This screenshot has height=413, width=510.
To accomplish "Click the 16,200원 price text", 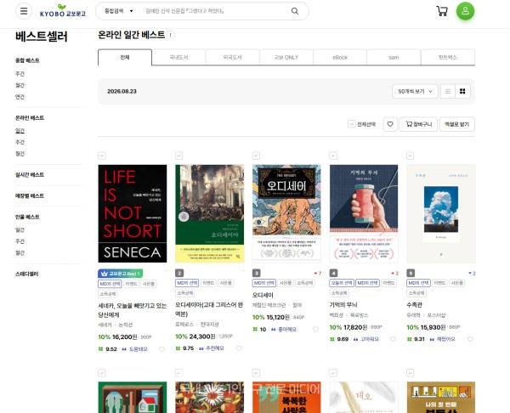I will pyautogui.click(x=125, y=337).
